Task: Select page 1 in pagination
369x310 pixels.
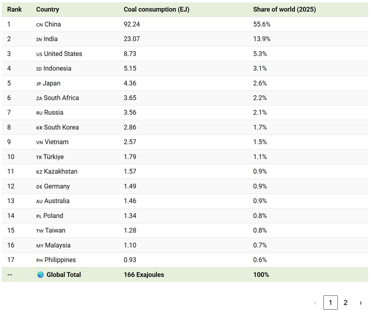Action: click(331, 302)
